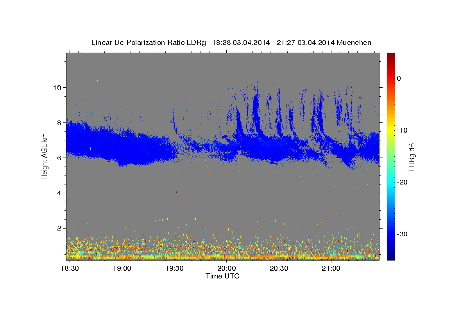Click the height tick label 4
469x312 pixels.
(x=59, y=193)
